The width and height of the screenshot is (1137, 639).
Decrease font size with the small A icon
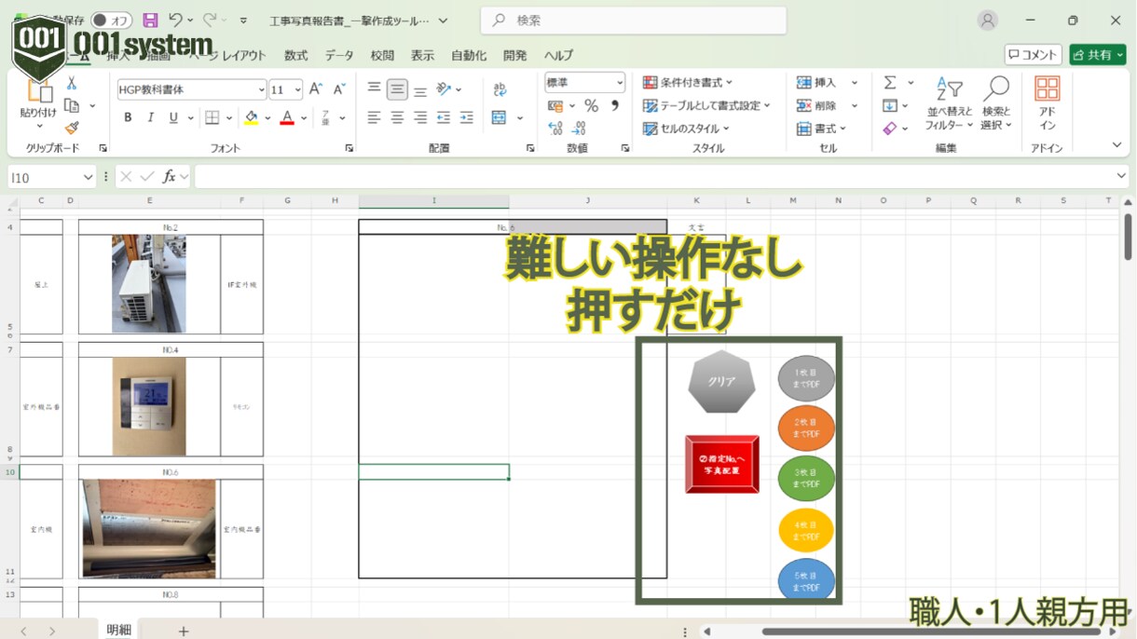coord(339,89)
